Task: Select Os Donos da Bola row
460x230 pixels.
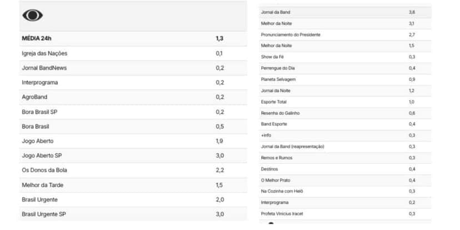Action: point(133,170)
